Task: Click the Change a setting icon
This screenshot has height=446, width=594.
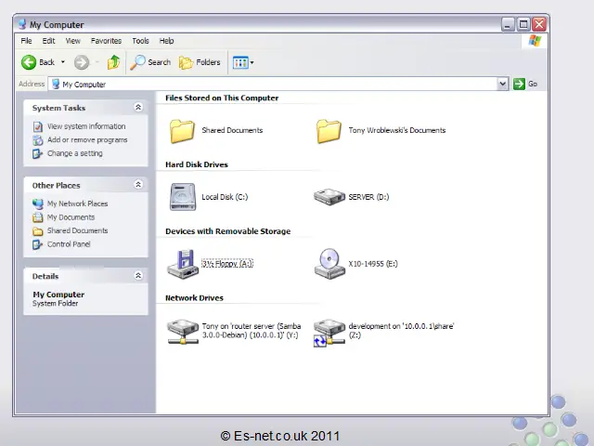Action: (x=37, y=153)
